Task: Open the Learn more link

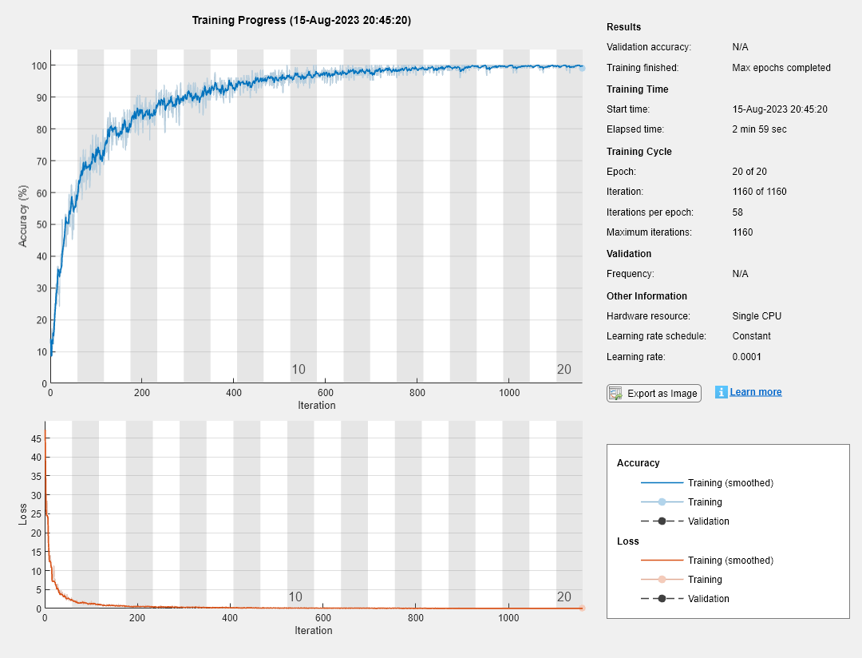Action: [x=755, y=392]
